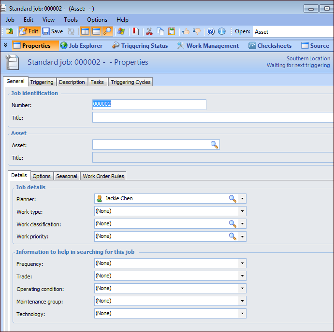Click the Planner search magnifier icon
The width and height of the screenshot is (334, 332).
232,198
